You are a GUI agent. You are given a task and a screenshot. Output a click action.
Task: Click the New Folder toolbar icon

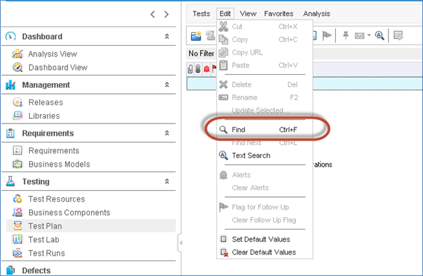[x=196, y=36]
